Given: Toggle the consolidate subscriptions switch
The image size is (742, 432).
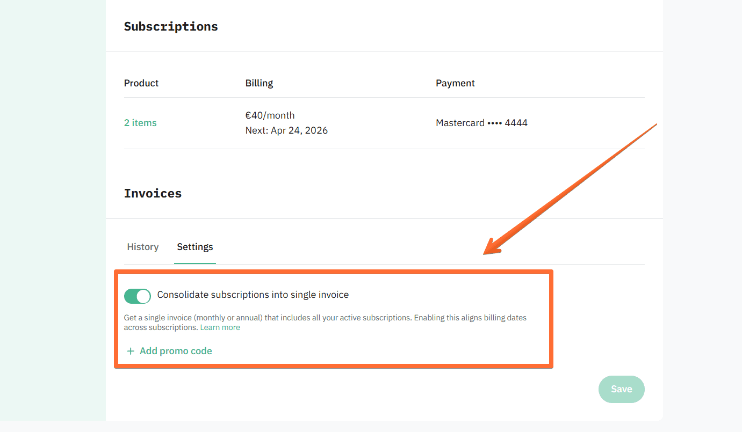Looking at the screenshot, I should (137, 296).
